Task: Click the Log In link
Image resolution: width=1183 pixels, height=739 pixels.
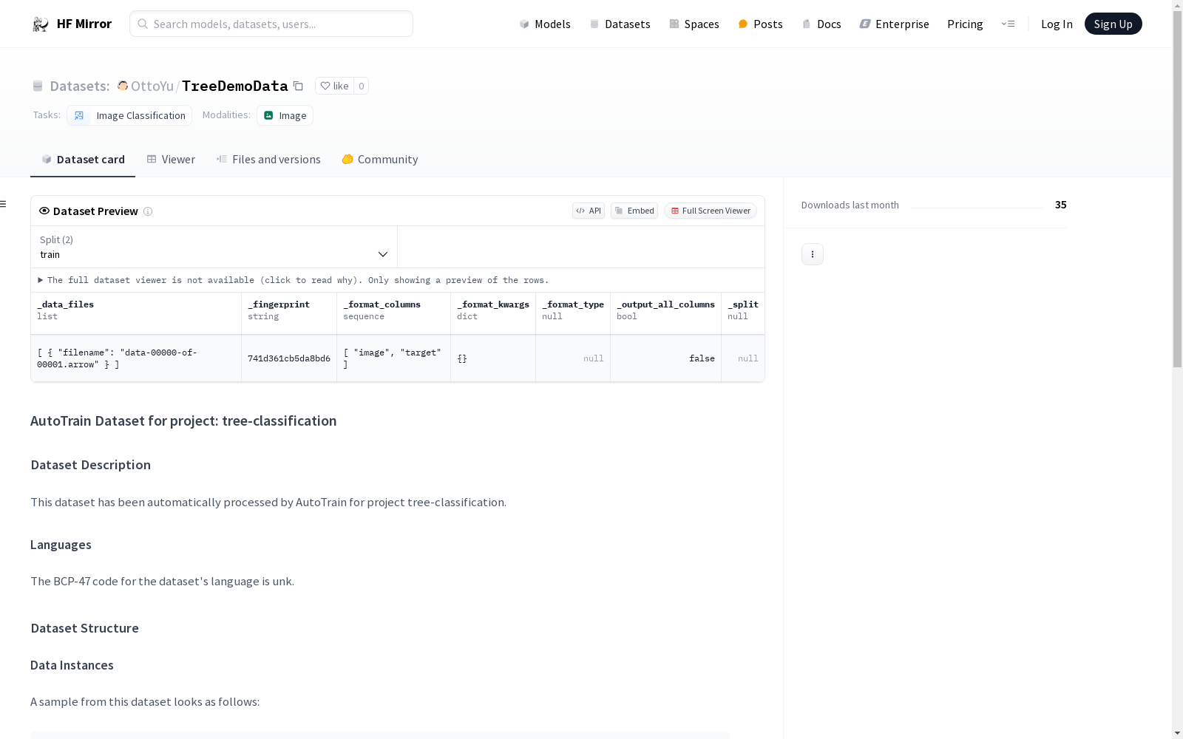Action: click(x=1057, y=24)
